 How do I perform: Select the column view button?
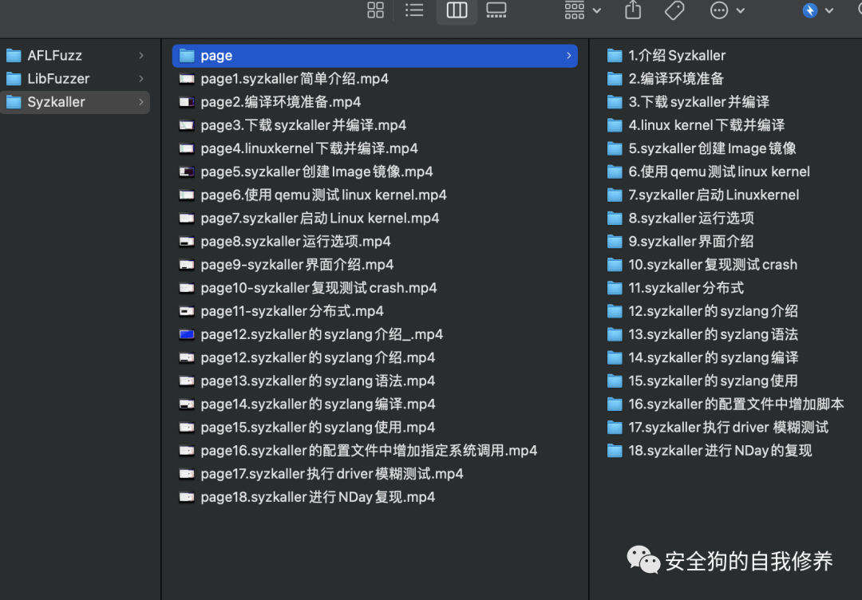(457, 10)
